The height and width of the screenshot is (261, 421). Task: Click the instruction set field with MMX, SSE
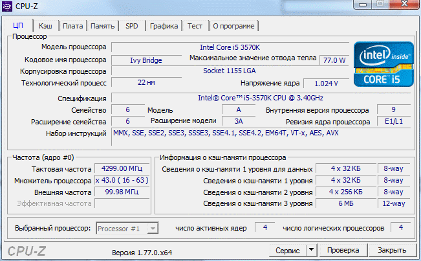pyautogui.click(x=259, y=133)
